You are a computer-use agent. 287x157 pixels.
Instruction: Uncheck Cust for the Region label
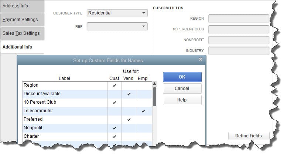pos(114,86)
